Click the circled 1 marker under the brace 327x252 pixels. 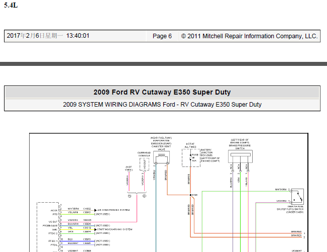point(130,196)
